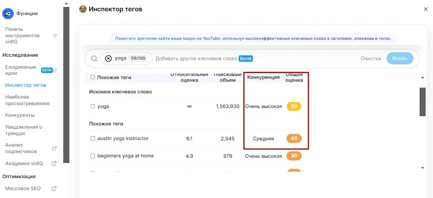The image size is (433, 198).
Task: Check the yoga keyword checkbox
Action: 93,106
